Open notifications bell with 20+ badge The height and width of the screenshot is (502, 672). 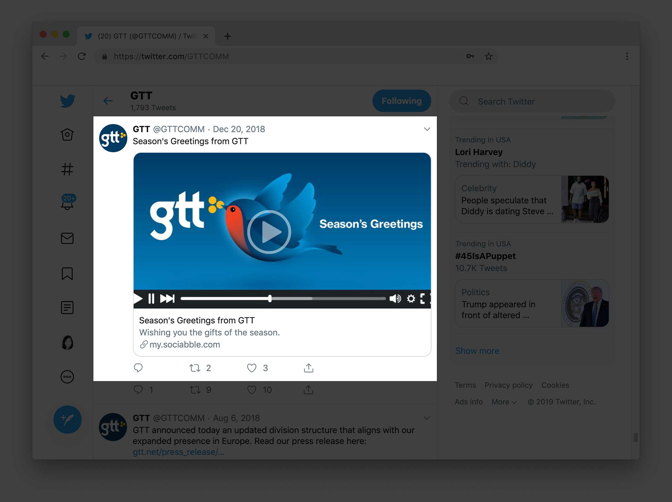[68, 203]
